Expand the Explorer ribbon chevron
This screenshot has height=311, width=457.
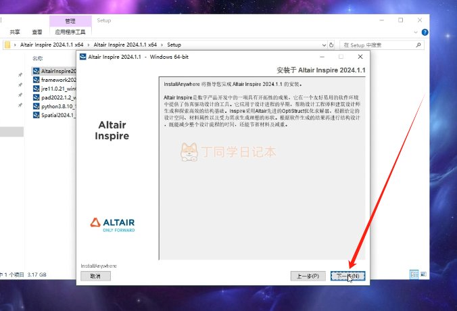click(x=416, y=32)
